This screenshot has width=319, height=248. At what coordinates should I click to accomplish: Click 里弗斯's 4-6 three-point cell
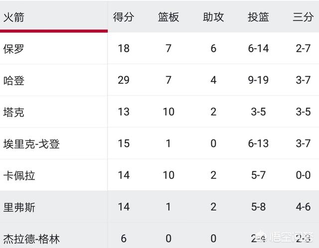click(303, 207)
